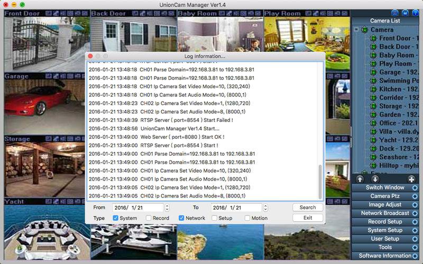Click the log list vertical scrollbar
Screen dimensions: 423x264
(x=320, y=182)
